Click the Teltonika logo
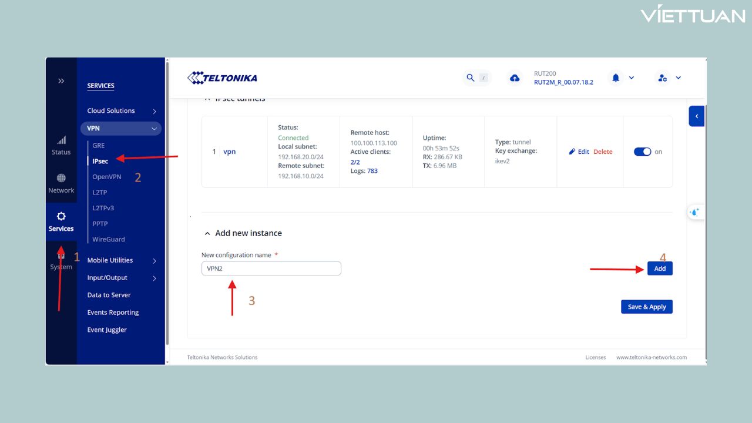Viewport: 752px width, 423px height. [x=222, y=78]
